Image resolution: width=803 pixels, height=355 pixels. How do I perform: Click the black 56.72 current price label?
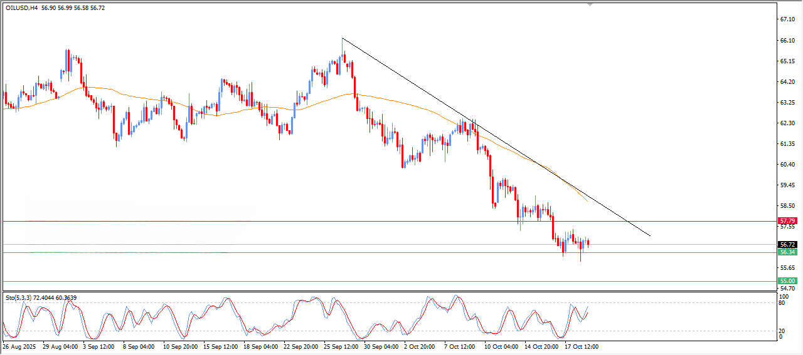pyautogui.click(x=787, y=244)
